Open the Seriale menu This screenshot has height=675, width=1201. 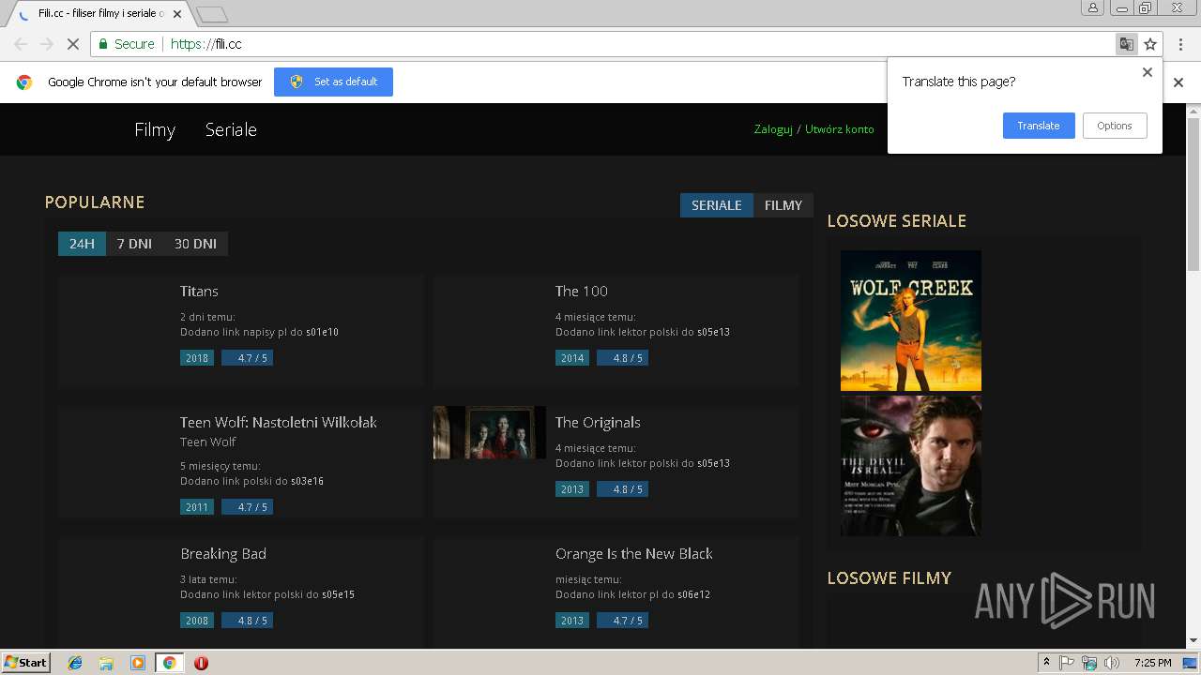231,130
